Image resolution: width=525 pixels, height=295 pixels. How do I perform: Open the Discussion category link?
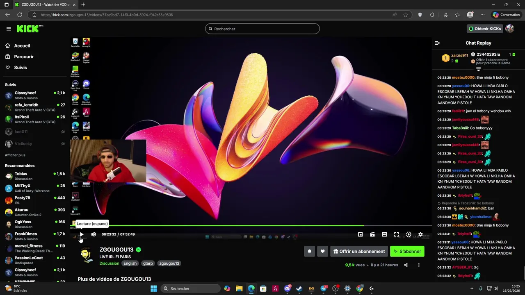click(x=109, y=263)
